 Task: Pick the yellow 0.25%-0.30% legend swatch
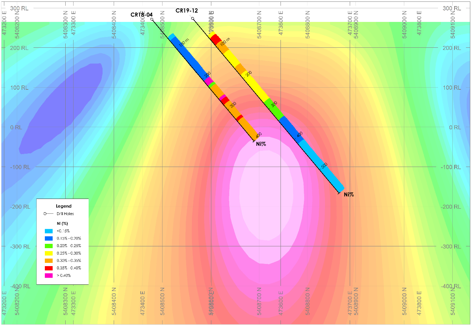(49, 253)
